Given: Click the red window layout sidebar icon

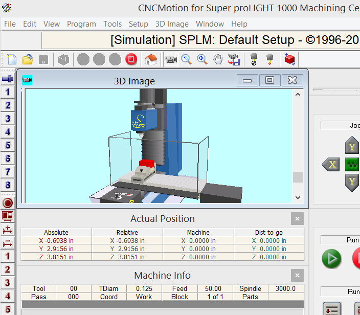Looking at the screenshot, I should click(x=8, y=216).
